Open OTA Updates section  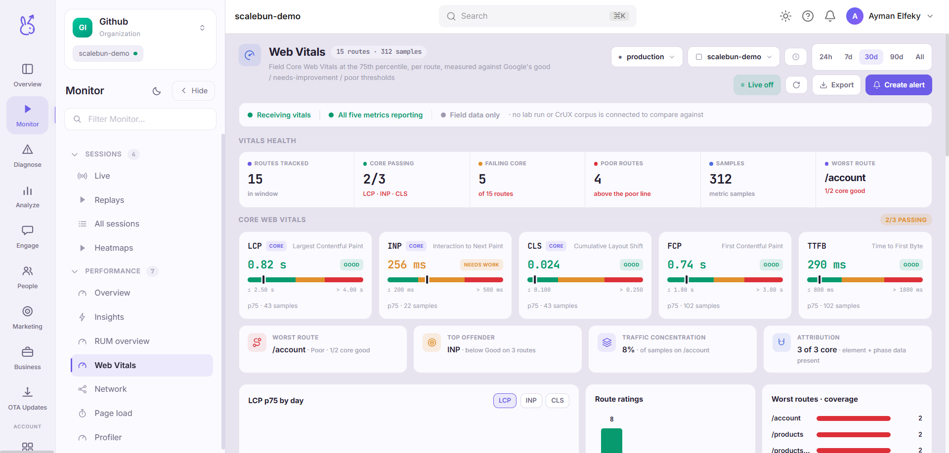point(27,399)
